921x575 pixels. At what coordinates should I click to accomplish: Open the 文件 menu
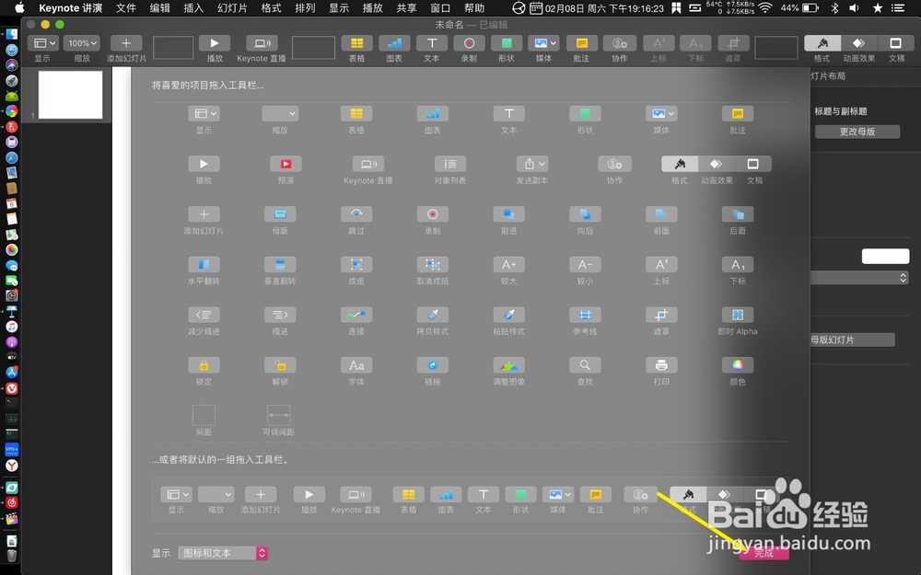[x=125, y=8]
